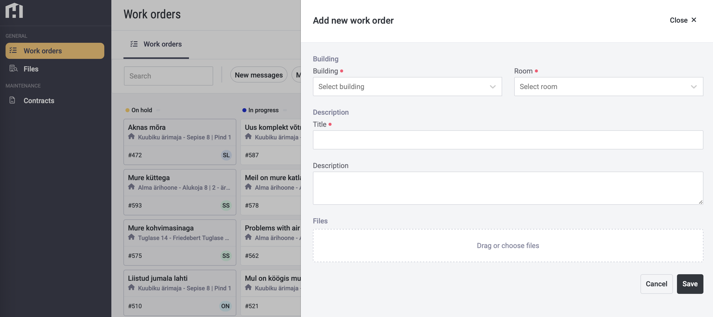Toggle the New messages filter chip
713x317 pixels.
coord(258,75)
